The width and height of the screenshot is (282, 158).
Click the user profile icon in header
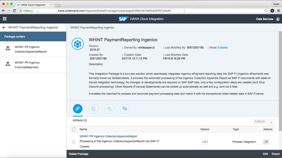tap(278, 19)
